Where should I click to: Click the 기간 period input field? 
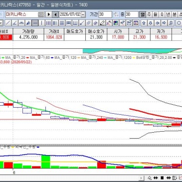coord(105,14)
